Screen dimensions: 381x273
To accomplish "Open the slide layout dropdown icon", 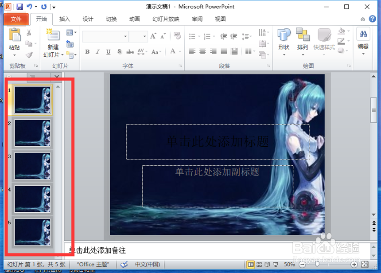I will point(71,32).
